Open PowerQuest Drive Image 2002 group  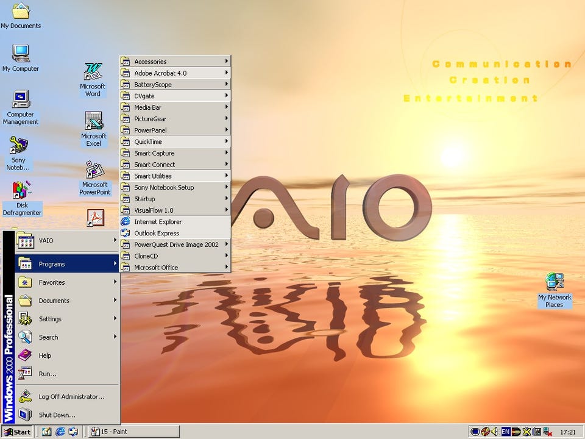[x=175, y=244]
